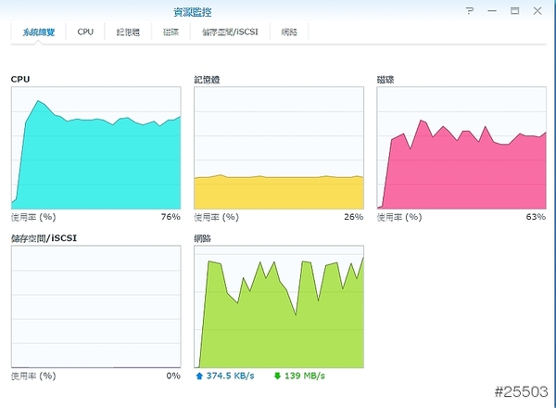Click the green download arrow icon
556x408 pixels.
(x=277, y=376)
